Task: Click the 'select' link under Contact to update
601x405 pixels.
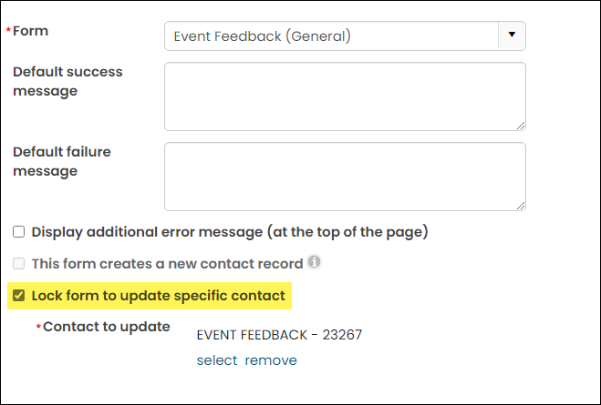Action: [x=217, y=360]
